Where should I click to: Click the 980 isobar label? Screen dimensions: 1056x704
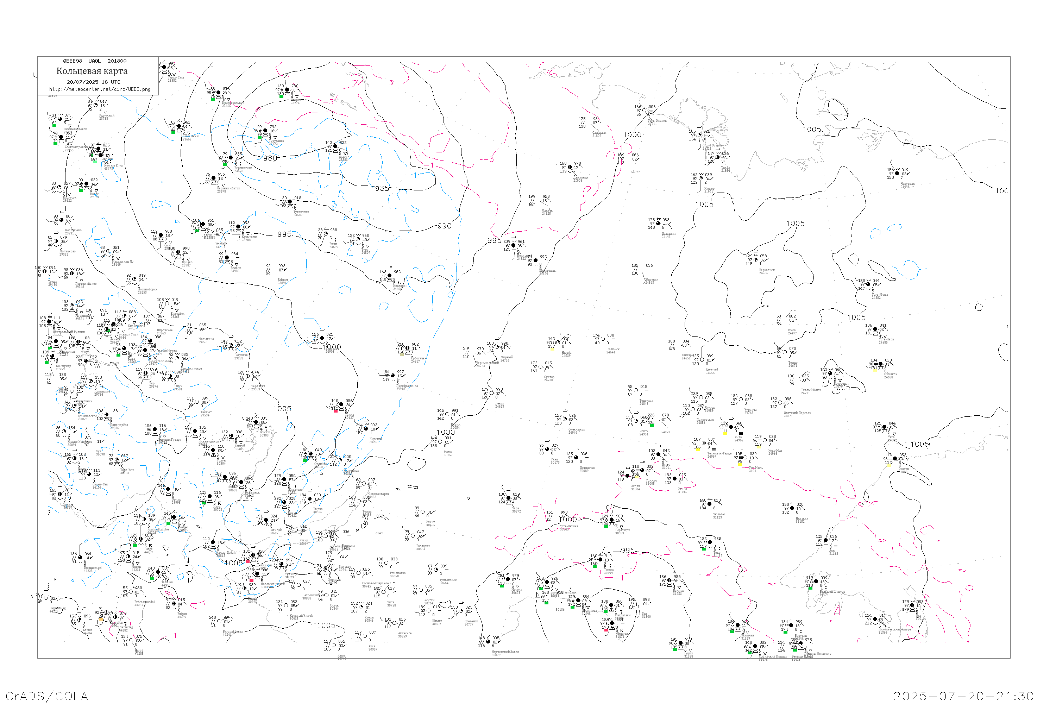pos(270,158)
